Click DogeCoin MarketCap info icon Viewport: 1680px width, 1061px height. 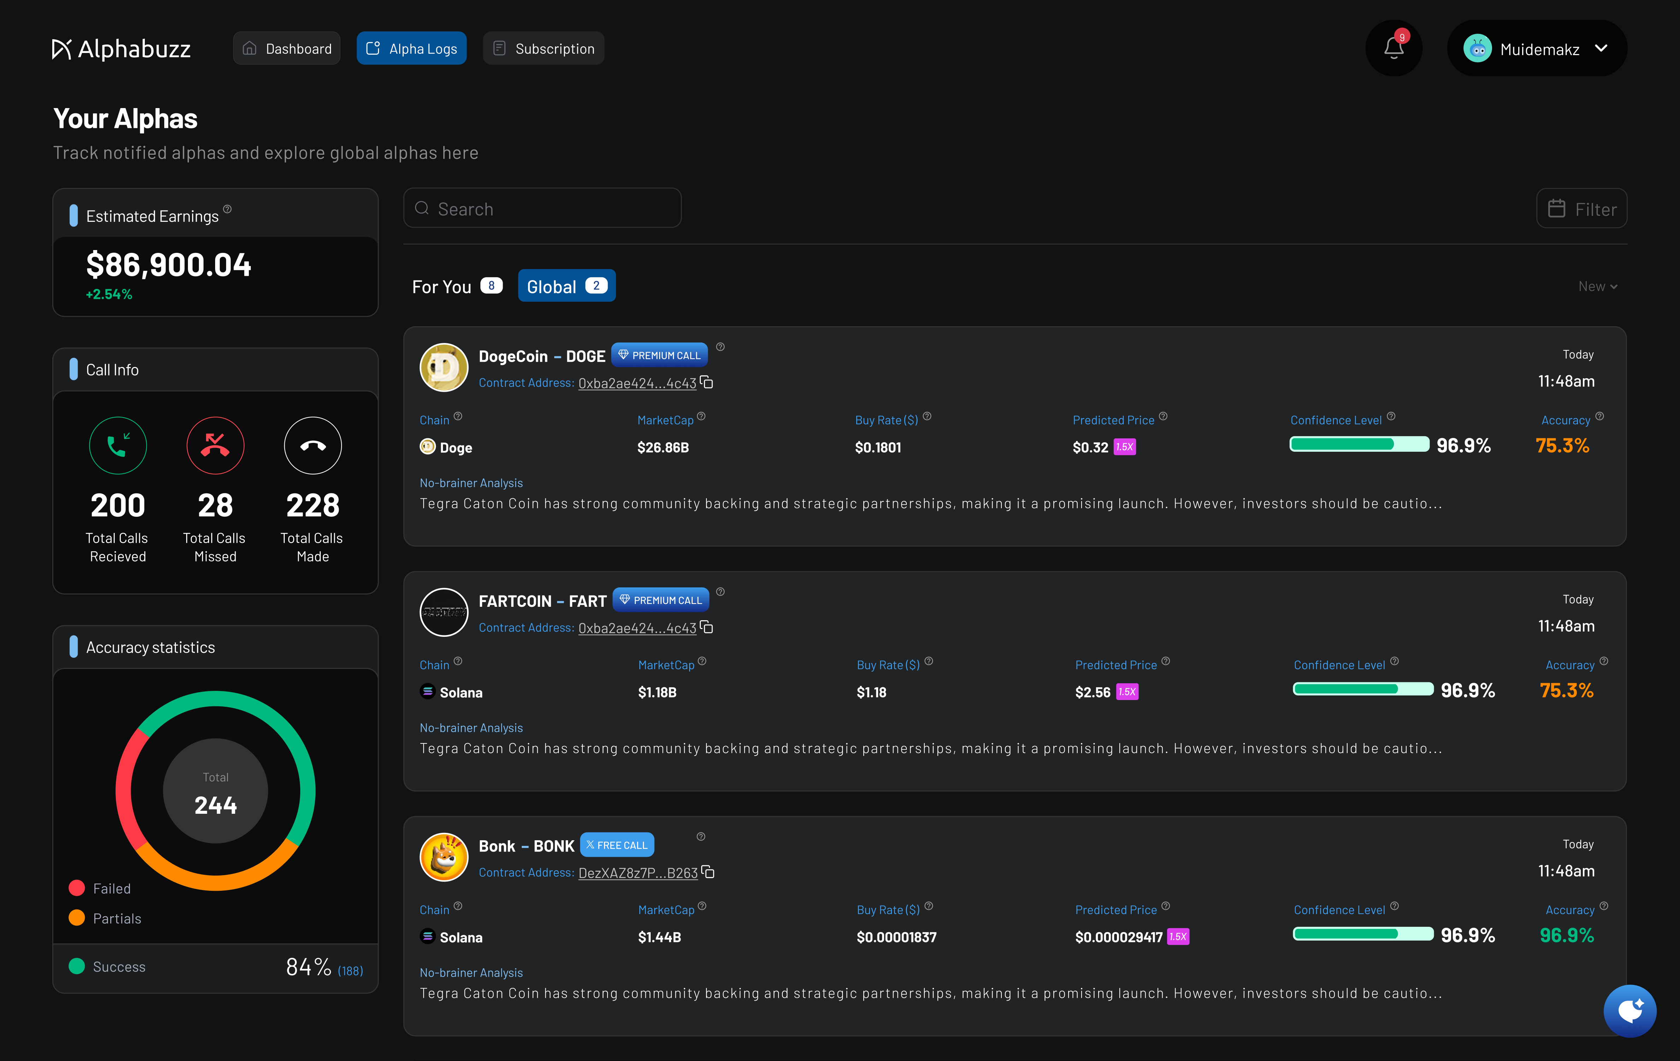(702, 416)
